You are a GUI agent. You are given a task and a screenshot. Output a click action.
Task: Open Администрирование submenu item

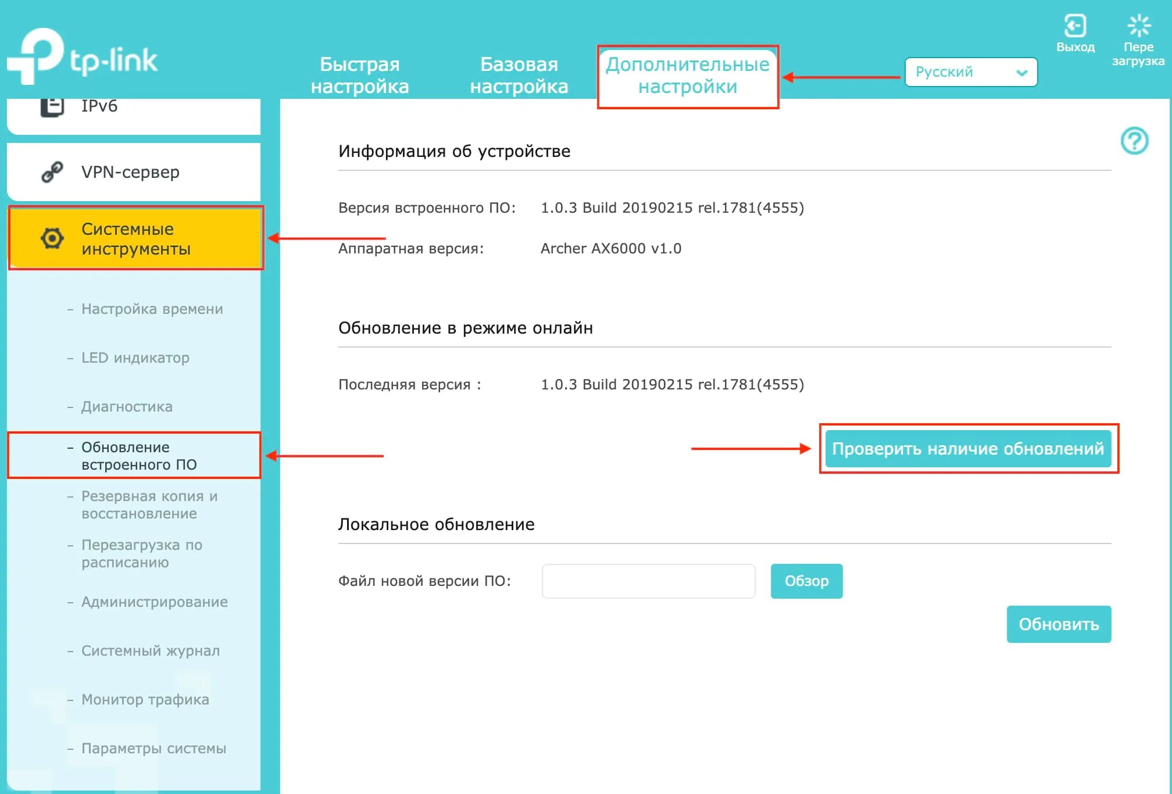coord(154,602)
